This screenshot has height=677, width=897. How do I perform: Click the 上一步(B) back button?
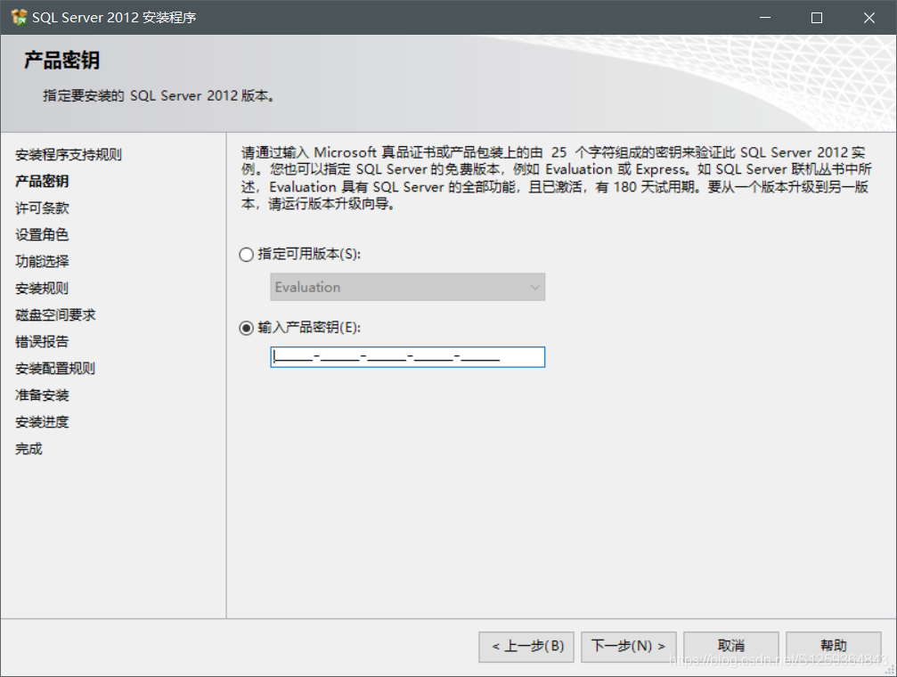[x=526, y=647]
